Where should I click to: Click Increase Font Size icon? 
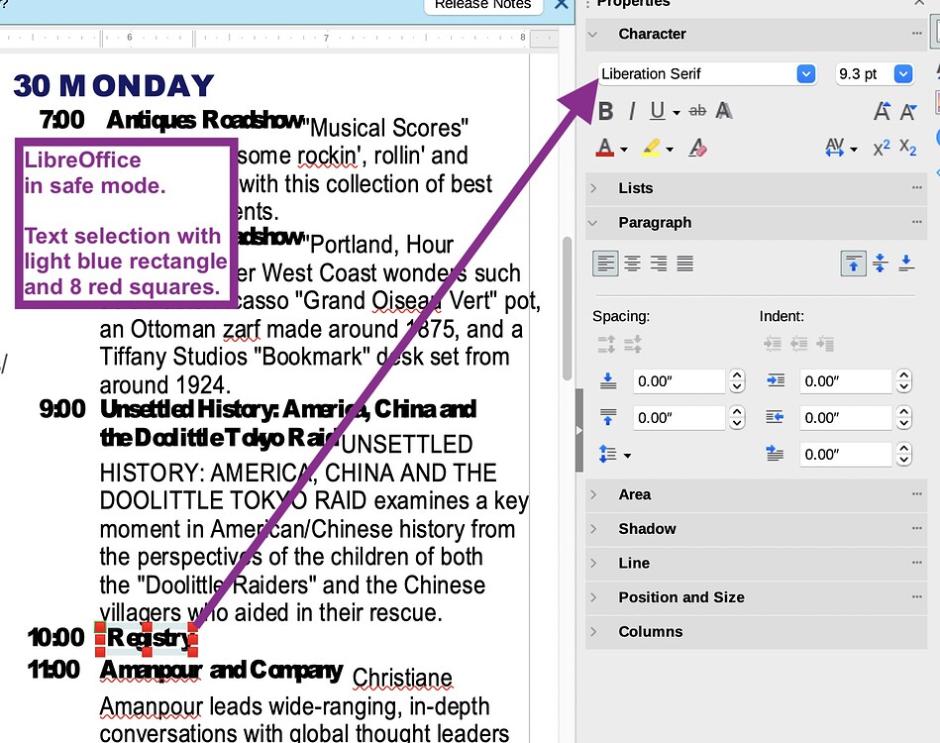882,111
